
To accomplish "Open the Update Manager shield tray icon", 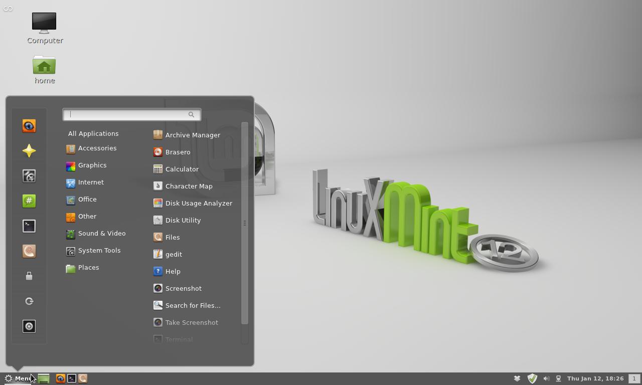I will 532,378.
